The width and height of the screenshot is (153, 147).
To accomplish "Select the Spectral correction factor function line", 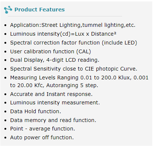I will point(74,43).
